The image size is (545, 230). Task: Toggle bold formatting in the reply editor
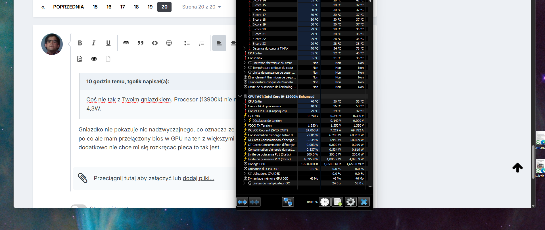80,43
